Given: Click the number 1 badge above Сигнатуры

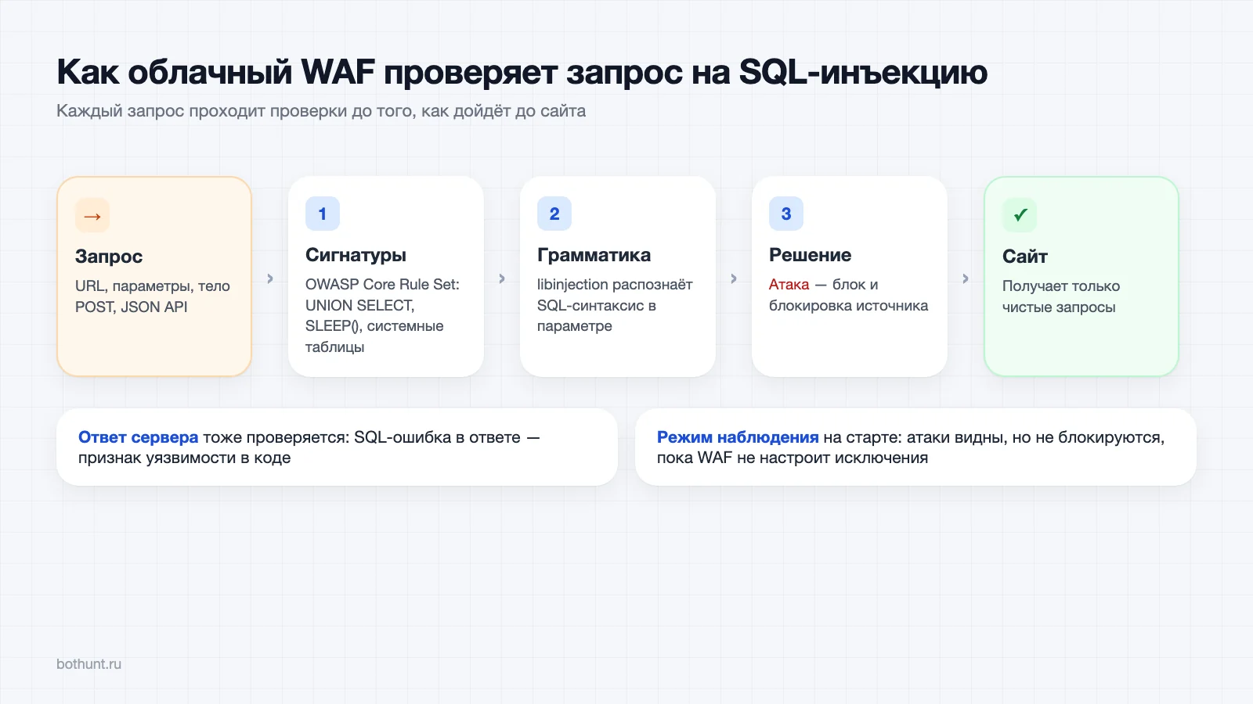Looking at the screenshot, I should click(x=323, y=214).
